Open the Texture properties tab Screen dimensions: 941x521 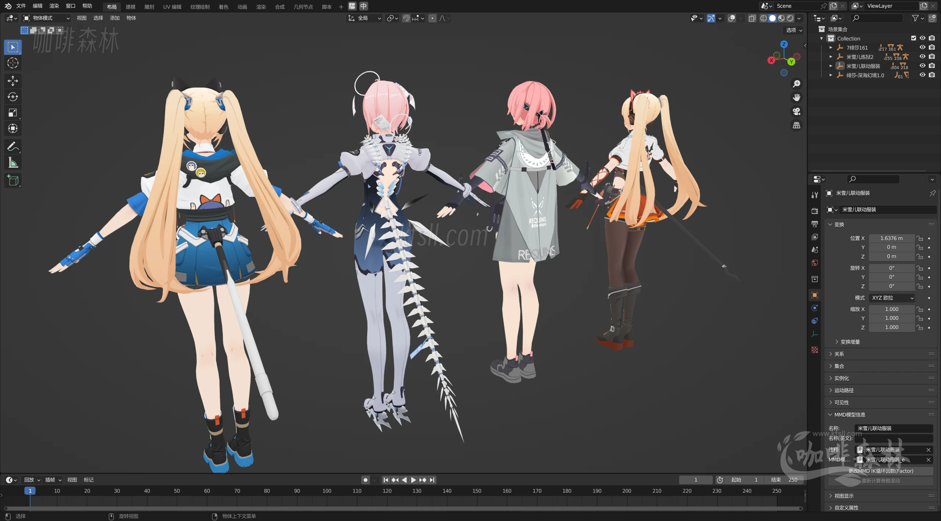(x=815, y=350)
